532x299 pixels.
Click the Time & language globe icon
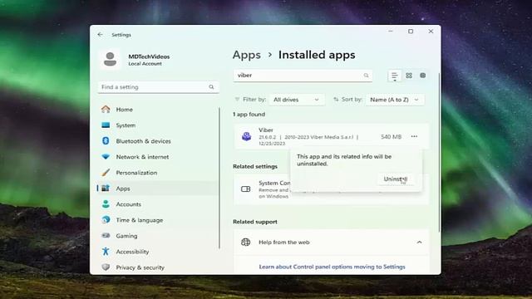click(106, 219)
